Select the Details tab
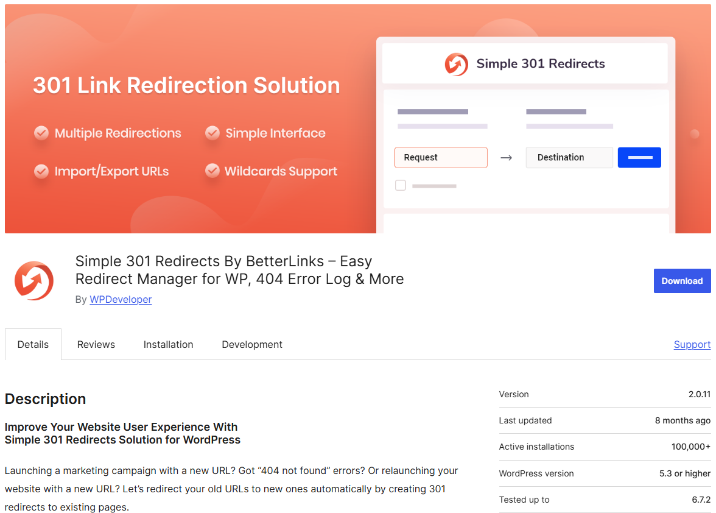716x513 pixels. point(33,344)
